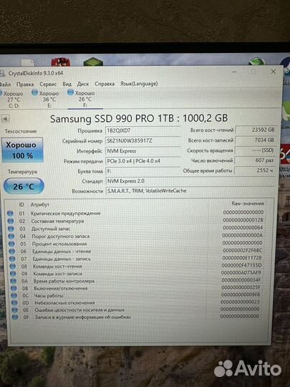Click the status dot for attribute 03

click(11, 229)
